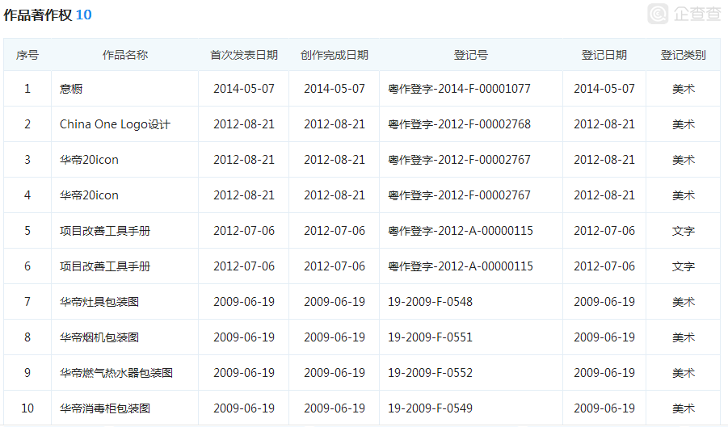Screen dimensions: 728x427
Task: Click the 作品名称 column header
Action: point(125,55)
